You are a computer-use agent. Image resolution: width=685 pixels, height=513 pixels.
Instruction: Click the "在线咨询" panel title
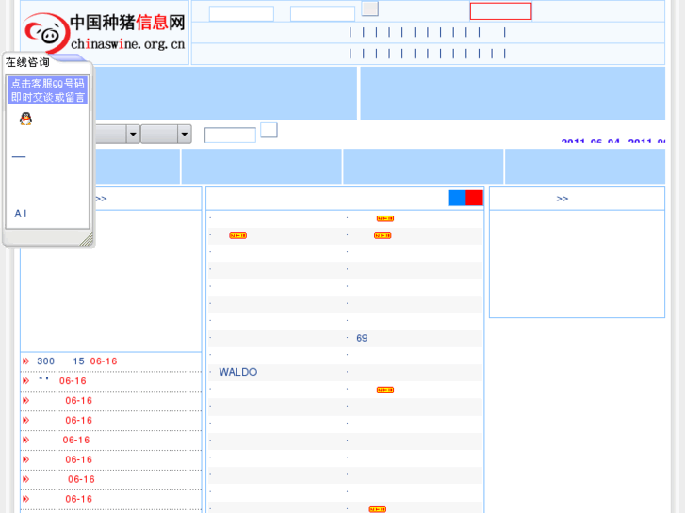(x=27, y=62)
